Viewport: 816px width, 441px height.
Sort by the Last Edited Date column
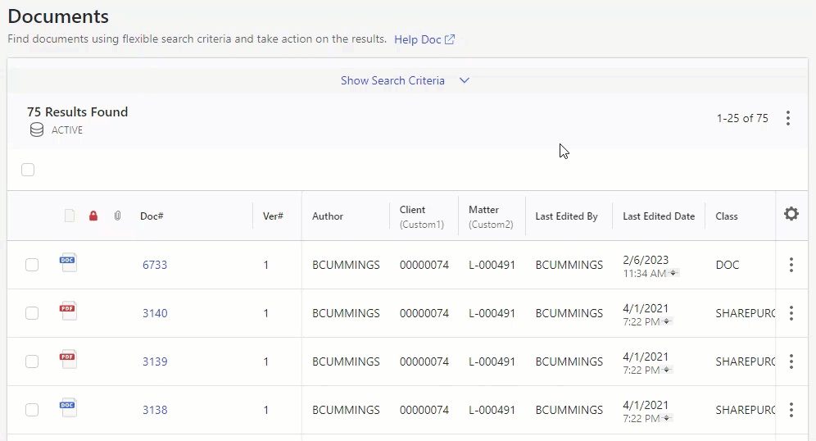point(658,216)
